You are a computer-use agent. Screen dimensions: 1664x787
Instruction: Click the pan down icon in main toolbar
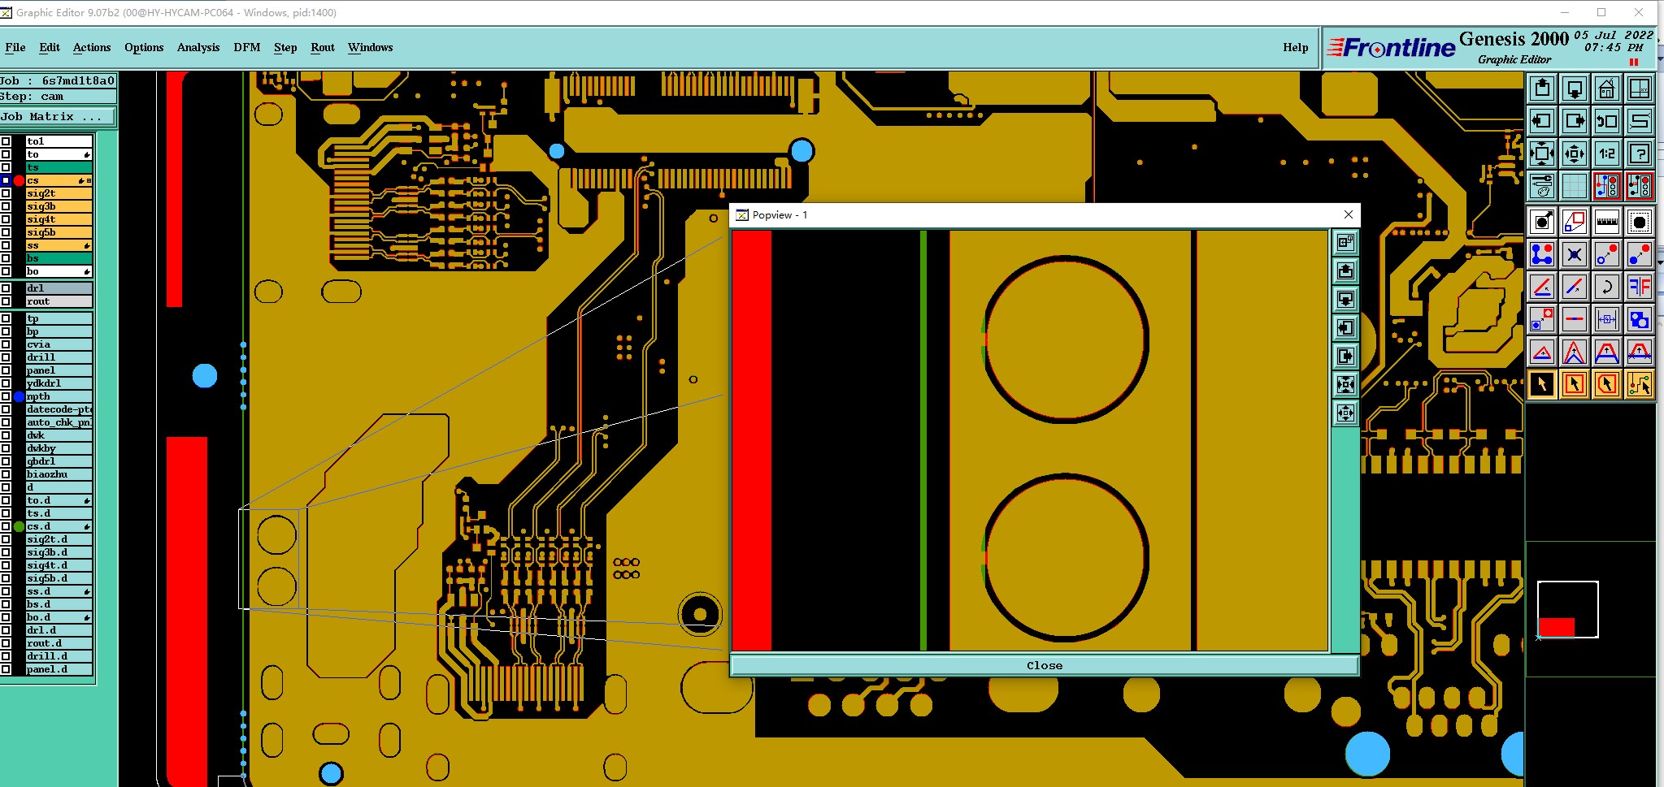pos(1575,89)
